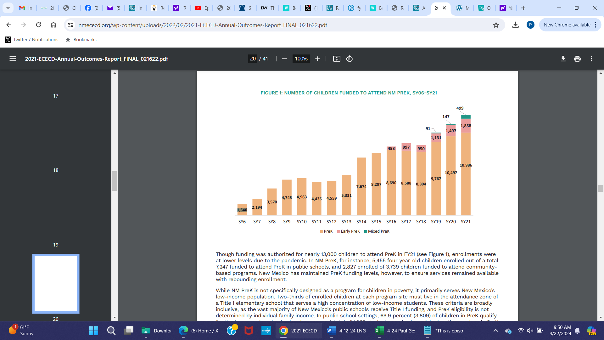604x340 pixels.
Task: Print the PDF document
Action: click(577, 59)
